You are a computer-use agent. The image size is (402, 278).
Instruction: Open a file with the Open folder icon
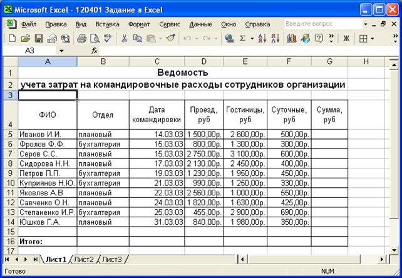(26, 39)
